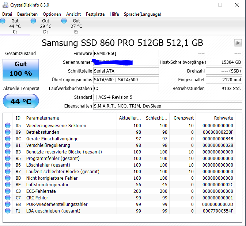Click status circle for B7 Laufzeit schlechter Blöcke
The width and height of the screenshot is (246, 226).
pyautogui.click(x=8, y=171)
